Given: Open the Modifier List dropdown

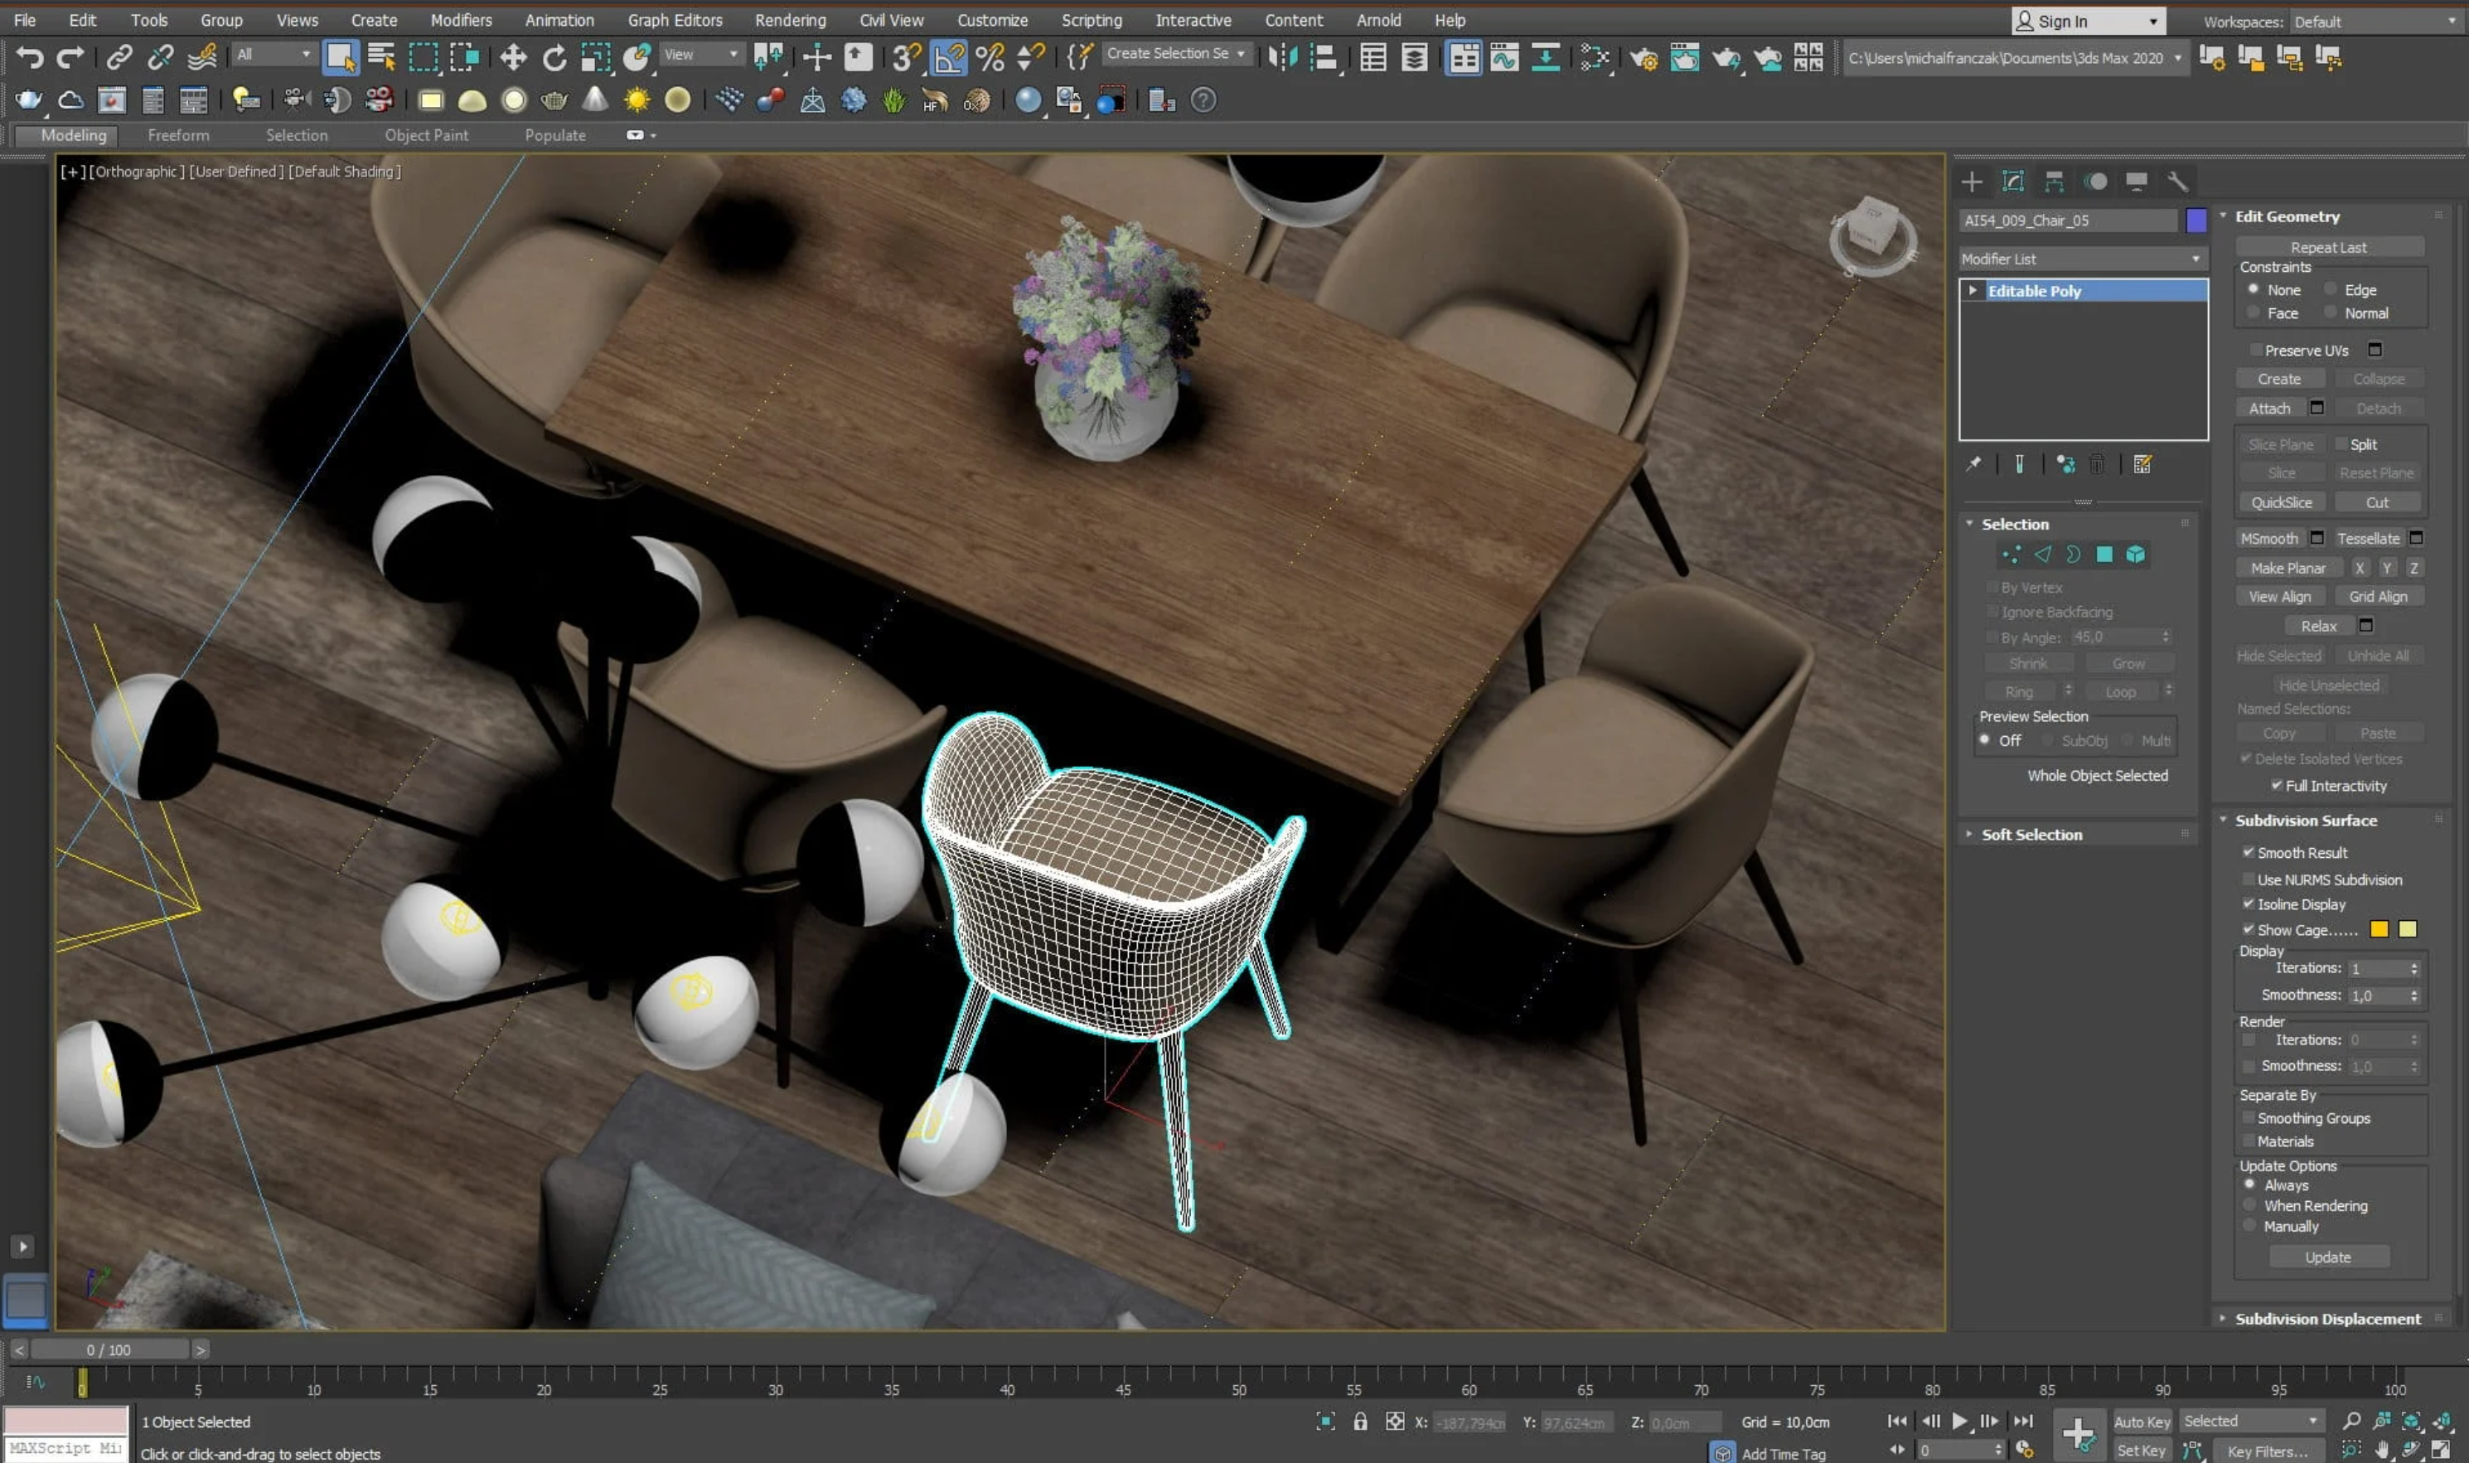Looking at the screenshot, I should (x=2082, y=259).
